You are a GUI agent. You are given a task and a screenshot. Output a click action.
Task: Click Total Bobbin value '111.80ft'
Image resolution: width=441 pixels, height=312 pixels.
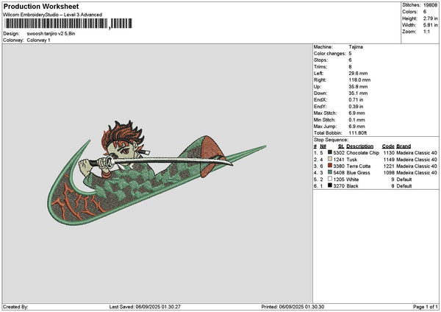(x=358, y=133)
